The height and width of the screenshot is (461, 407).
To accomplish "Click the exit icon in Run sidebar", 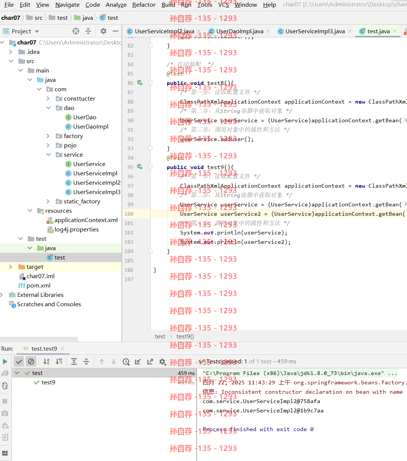I will [5, 437].
